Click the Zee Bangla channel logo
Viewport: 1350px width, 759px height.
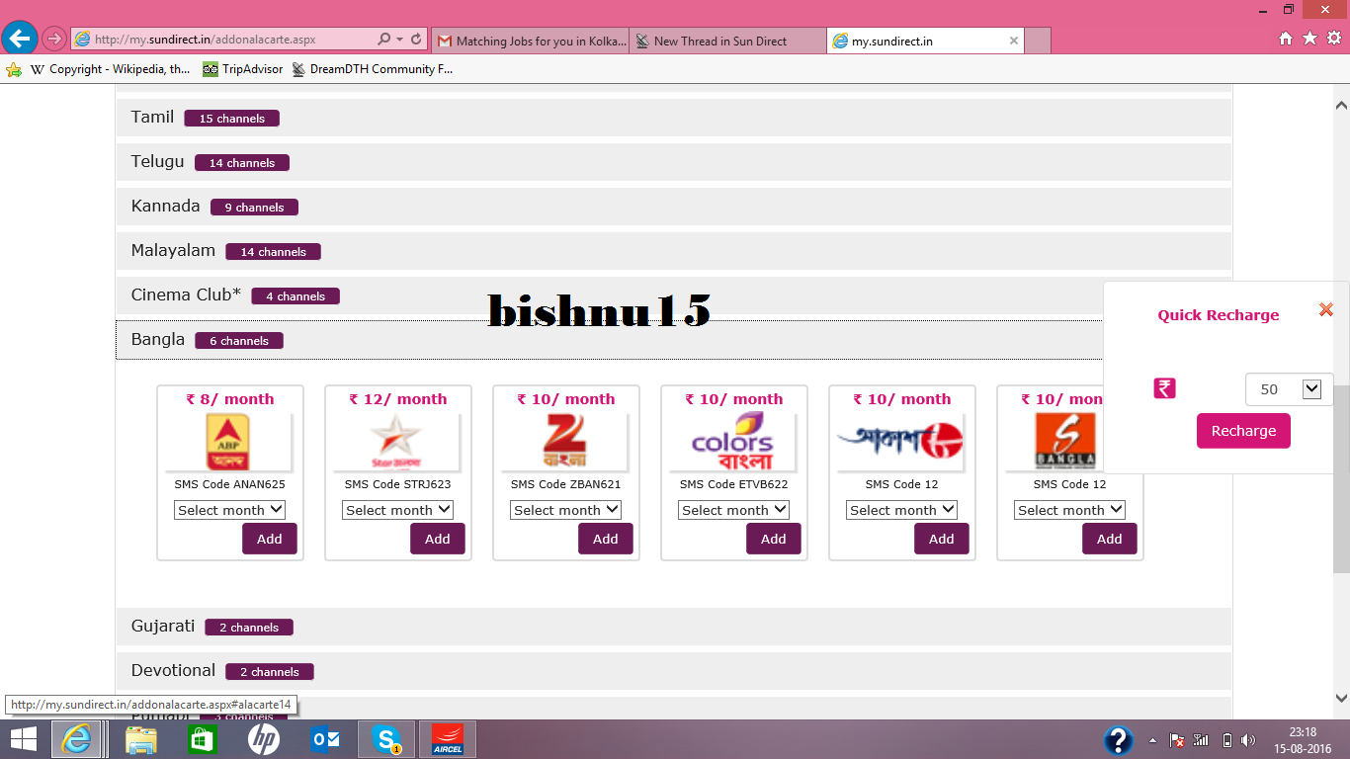(x=564, y=442)
